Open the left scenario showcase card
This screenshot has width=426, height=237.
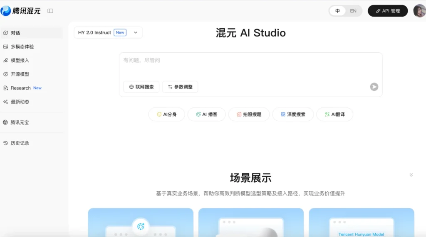(x=141, y=222)
